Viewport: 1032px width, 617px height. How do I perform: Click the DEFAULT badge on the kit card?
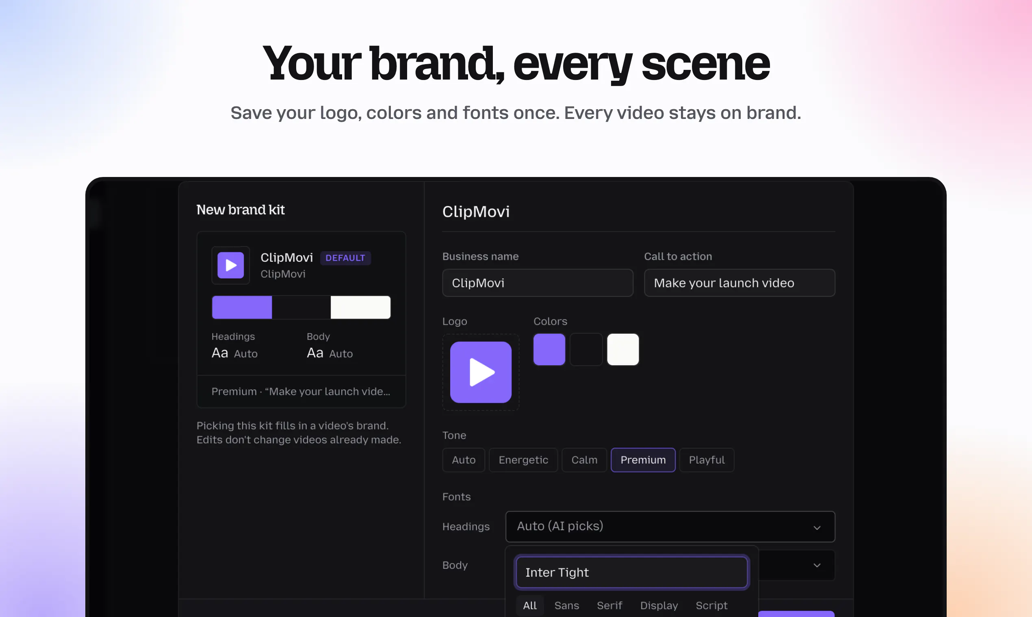(x=345, y=258)
